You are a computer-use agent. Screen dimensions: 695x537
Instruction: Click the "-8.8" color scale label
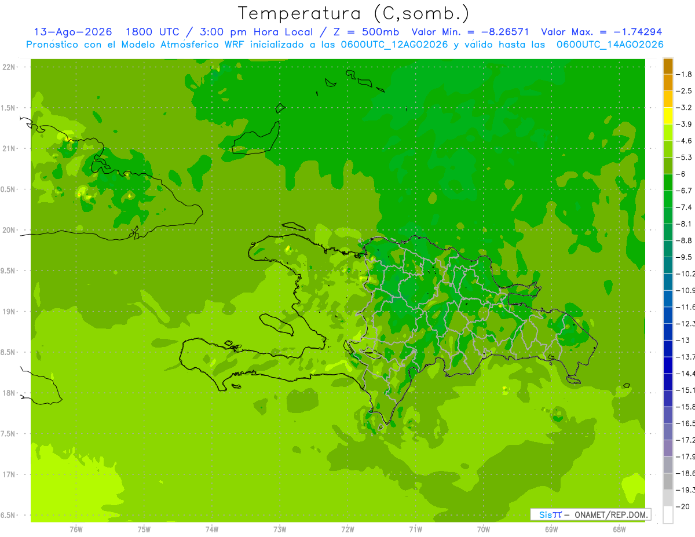(685, 240)
